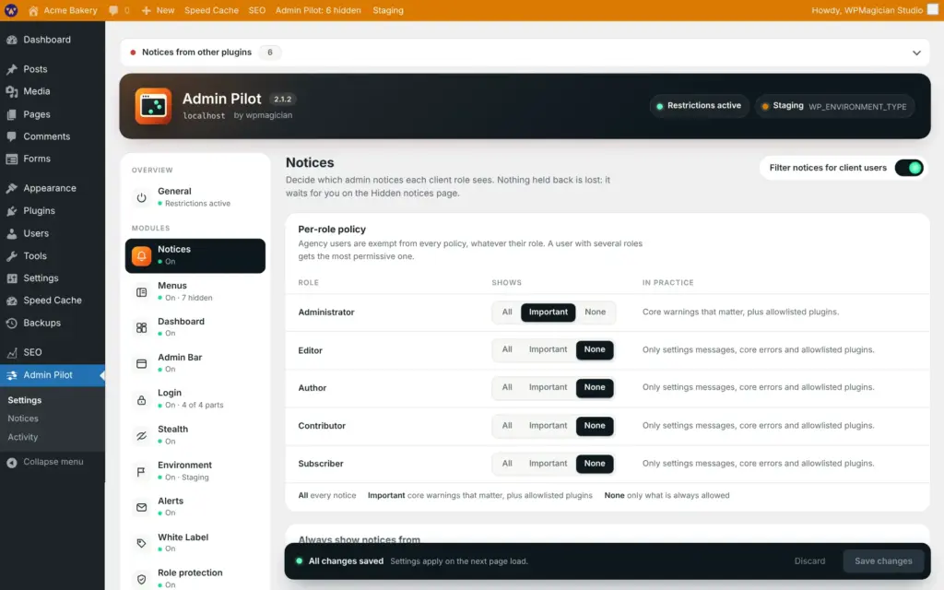Set Editor policy to All
This screenshot has width=944, height=590.
pyautogui.click(x=507, y=349)
